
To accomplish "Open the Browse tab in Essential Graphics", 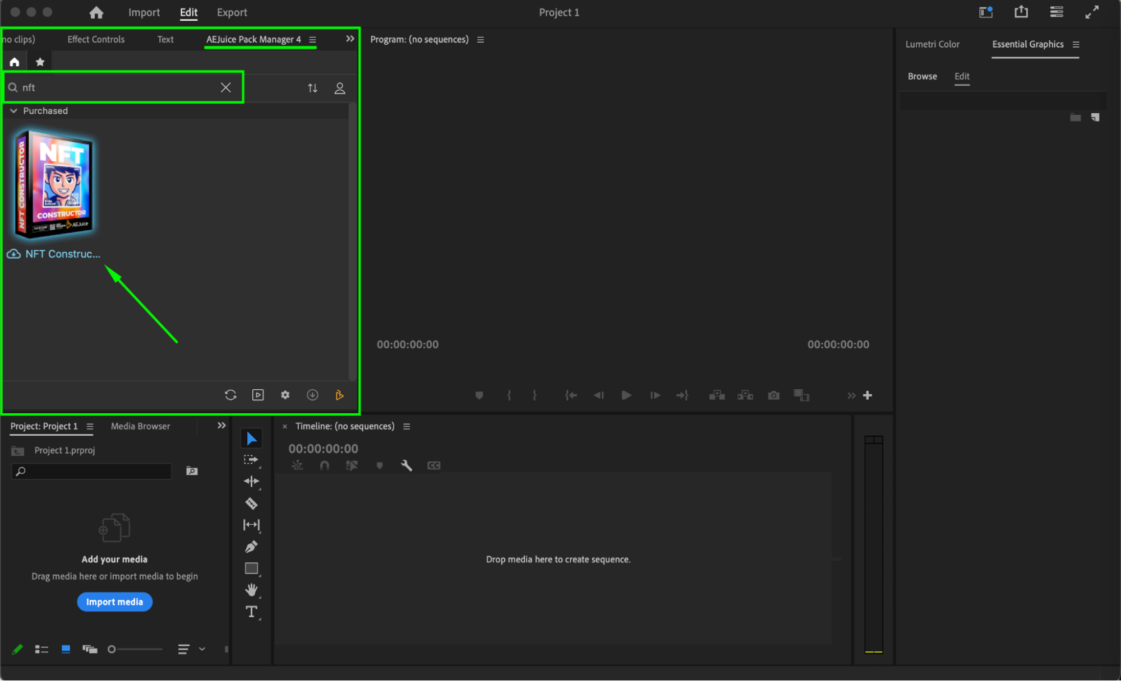I will [x=922, y=76].
